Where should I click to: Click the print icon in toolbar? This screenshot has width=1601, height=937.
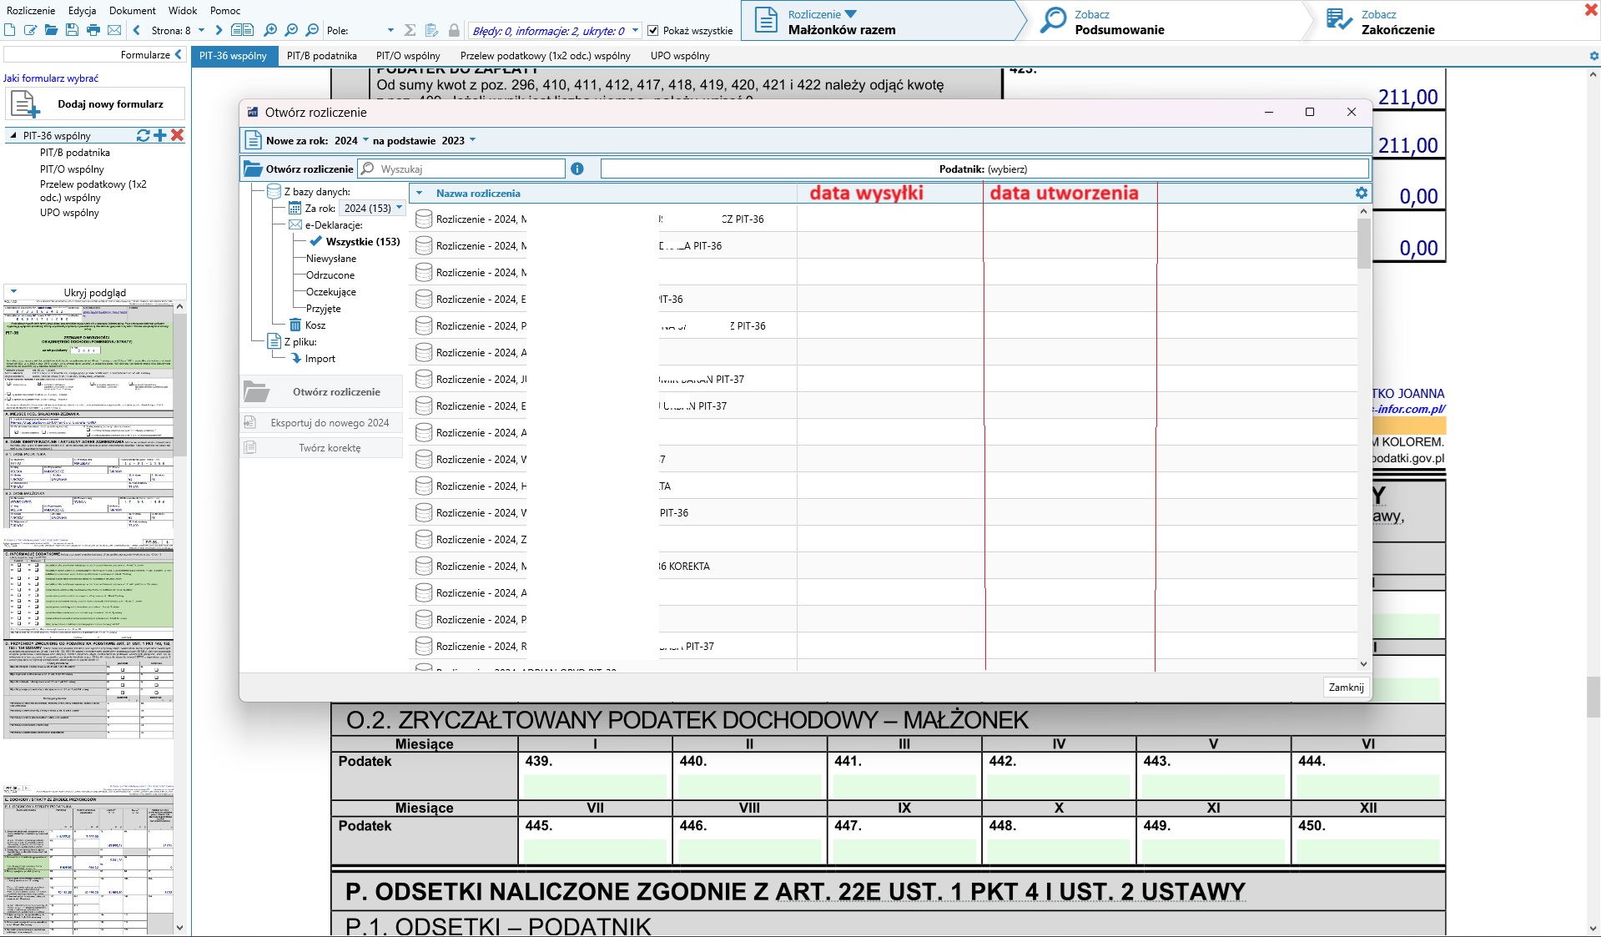[93, 31]
